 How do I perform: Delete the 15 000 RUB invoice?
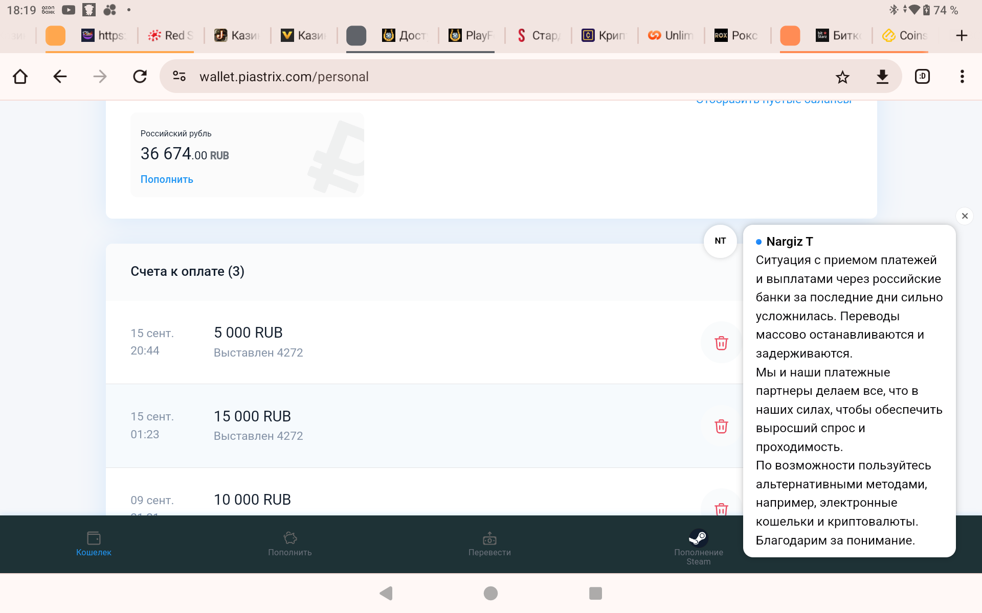coord(721,426)
